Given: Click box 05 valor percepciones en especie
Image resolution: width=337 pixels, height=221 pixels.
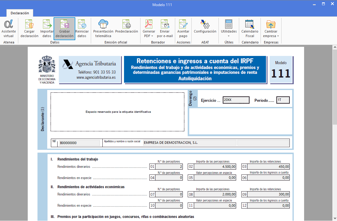Looking at the screenshot, I should pyautogui.click(x=215, y=178).
